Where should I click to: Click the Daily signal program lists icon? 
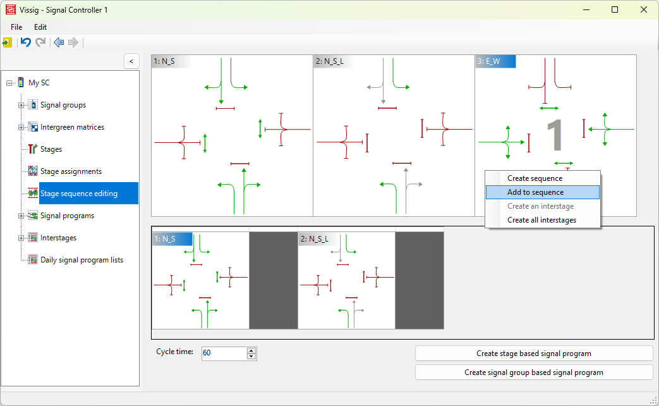coord(33,260)
